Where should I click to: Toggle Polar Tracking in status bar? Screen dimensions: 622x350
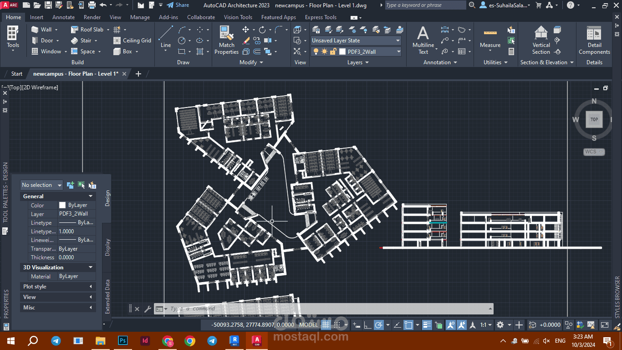379,325
